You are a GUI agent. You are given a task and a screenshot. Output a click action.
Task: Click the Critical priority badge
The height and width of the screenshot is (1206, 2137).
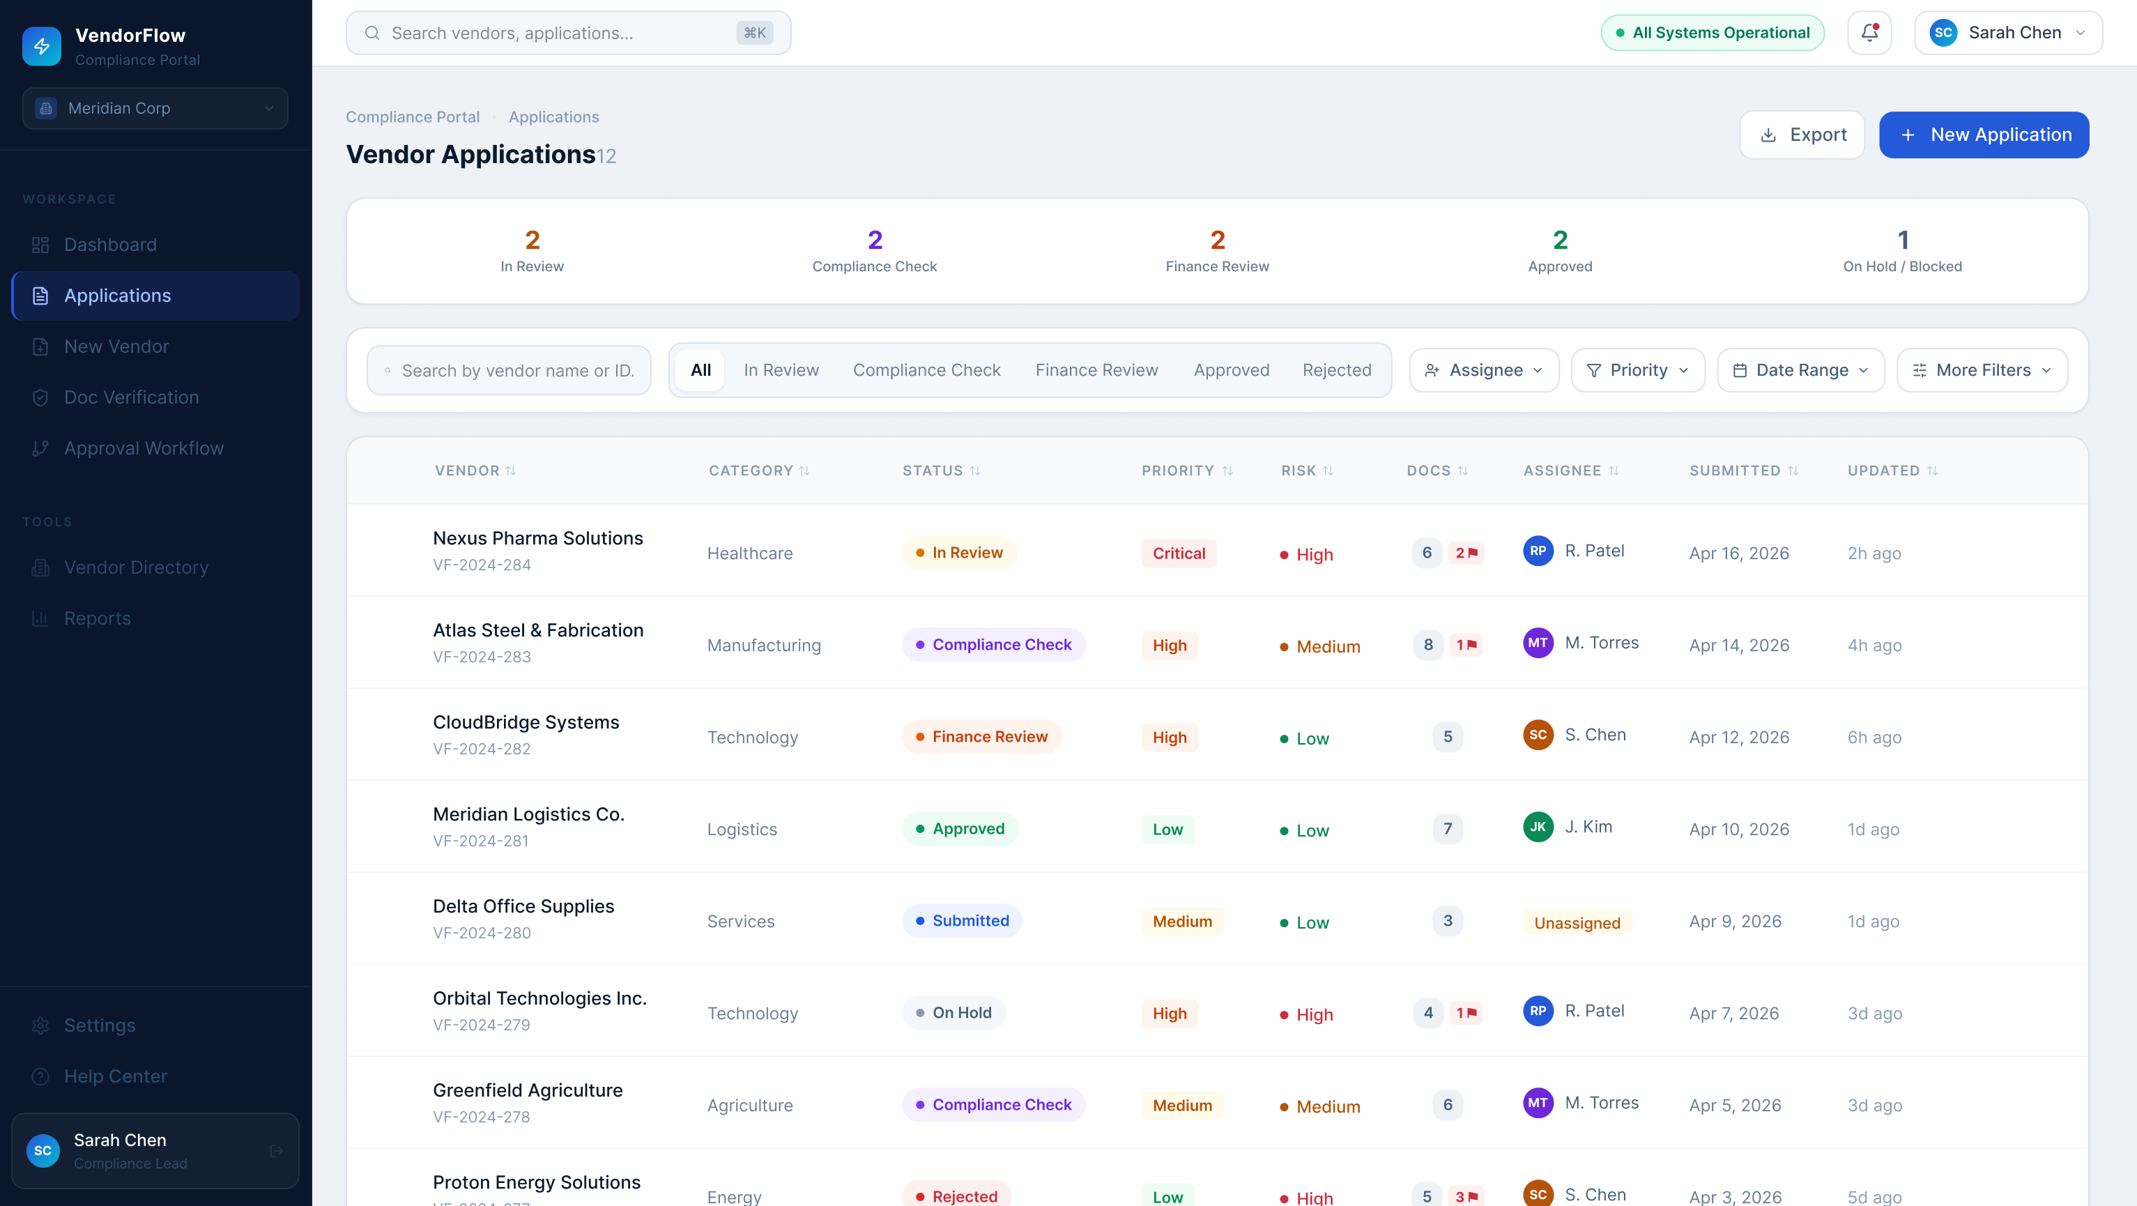pos(1179,554)
